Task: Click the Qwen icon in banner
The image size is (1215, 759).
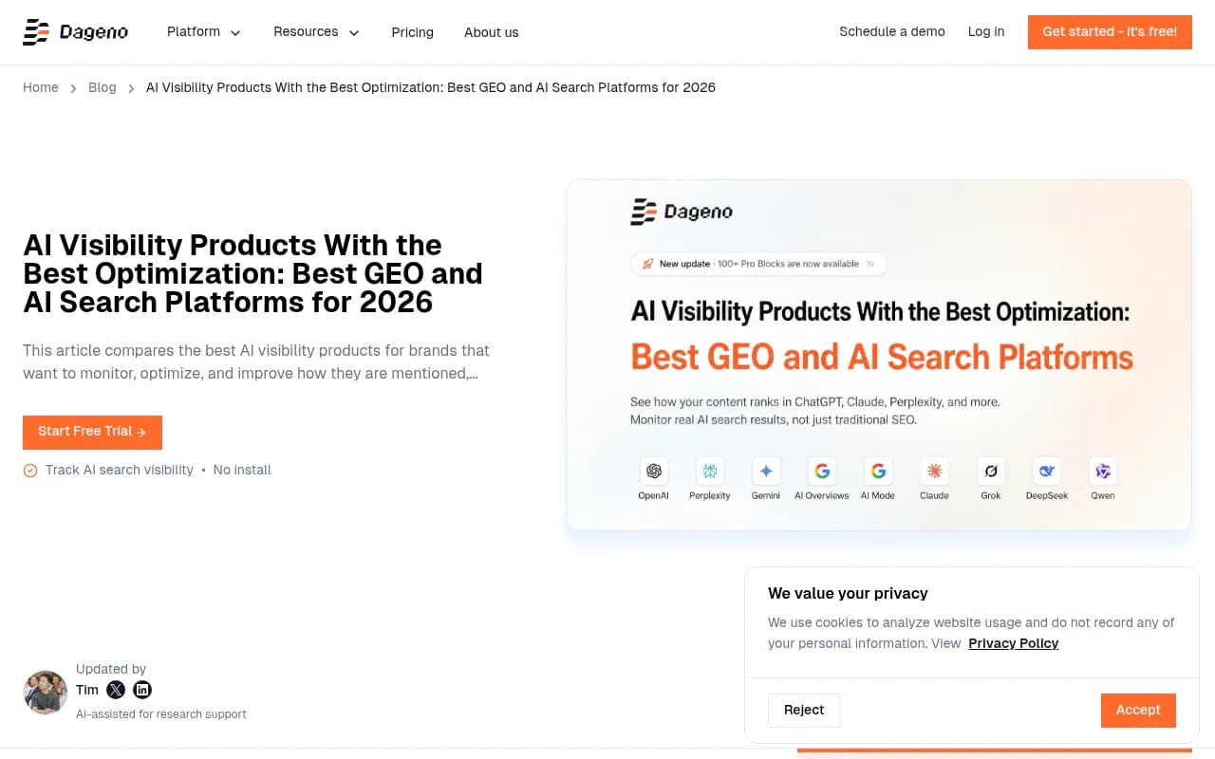Action: (x=1103, y=471)
